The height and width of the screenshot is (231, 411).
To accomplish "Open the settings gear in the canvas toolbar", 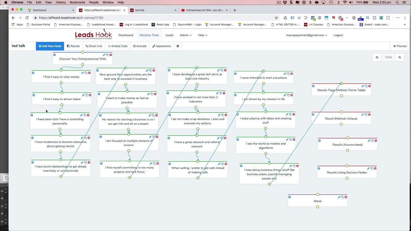I will 178,46.
